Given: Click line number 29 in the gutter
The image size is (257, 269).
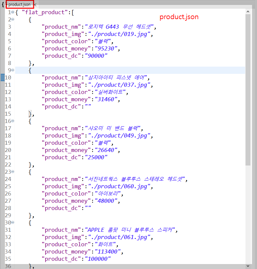Looking at the screenshot, I should point(8,215).
